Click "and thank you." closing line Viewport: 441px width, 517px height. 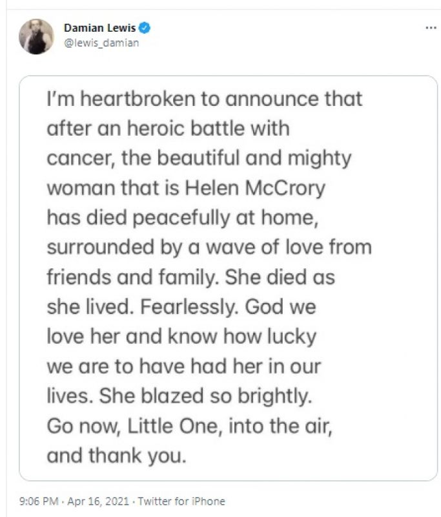[116, 456]
